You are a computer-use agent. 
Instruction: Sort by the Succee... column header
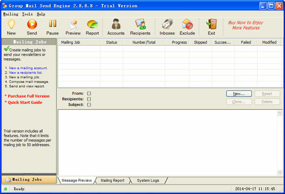click(223, 42)
